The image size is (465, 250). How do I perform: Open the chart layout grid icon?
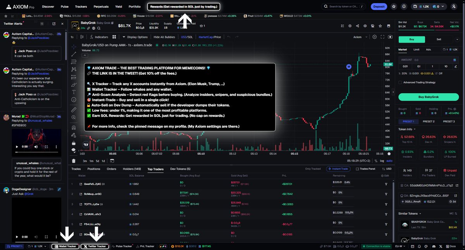pyautogui.click(x=114, y=37)
